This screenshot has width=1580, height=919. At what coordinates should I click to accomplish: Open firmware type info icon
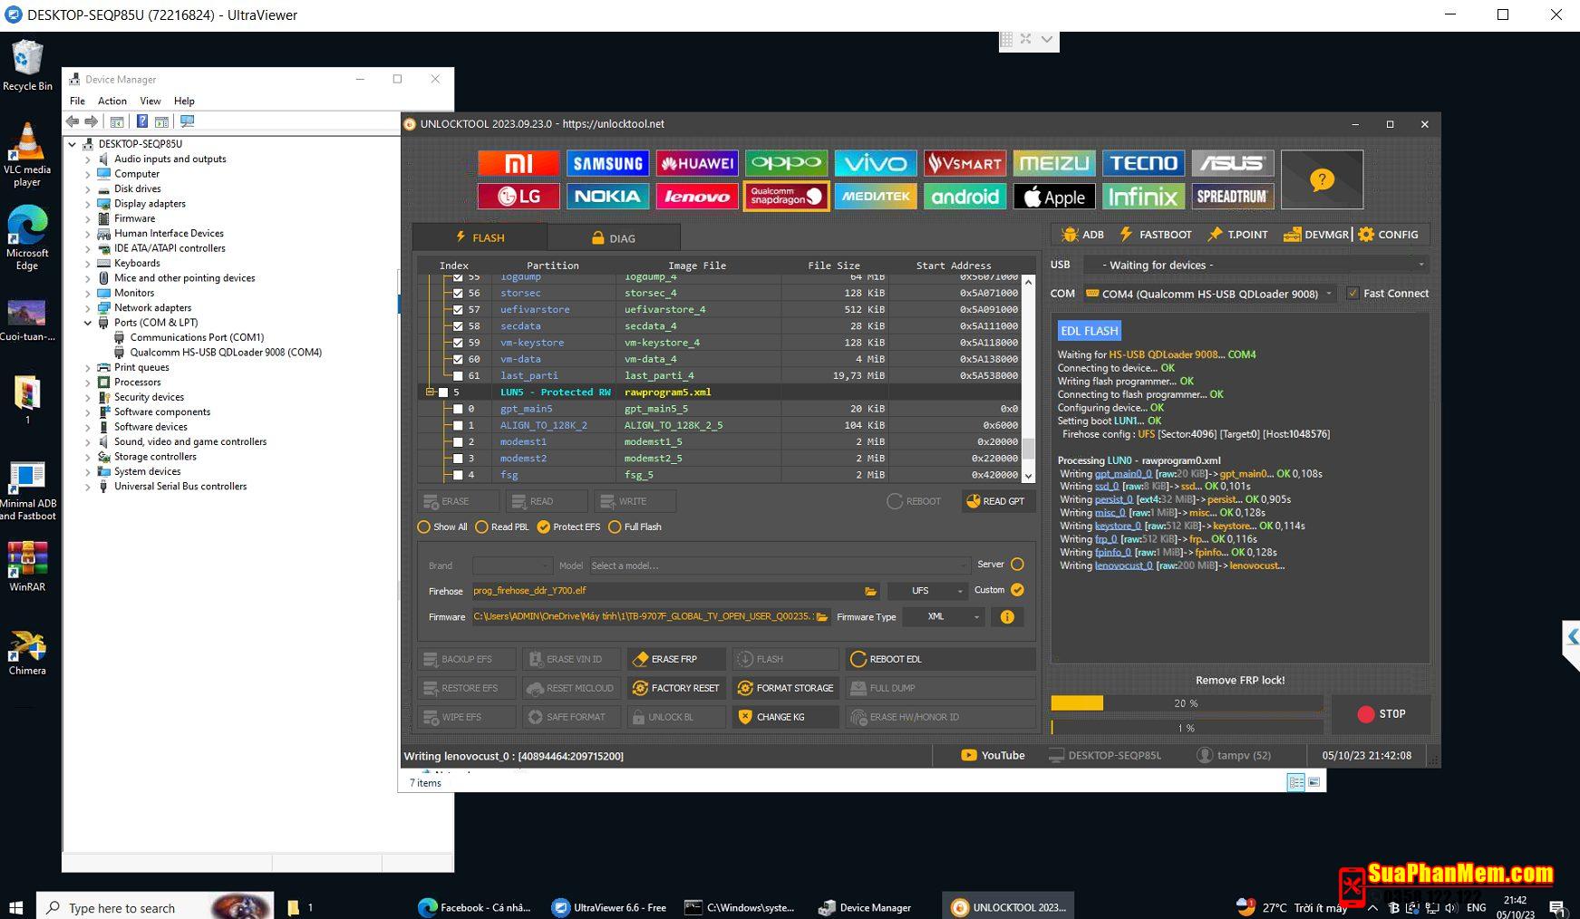click(1007, 616)
